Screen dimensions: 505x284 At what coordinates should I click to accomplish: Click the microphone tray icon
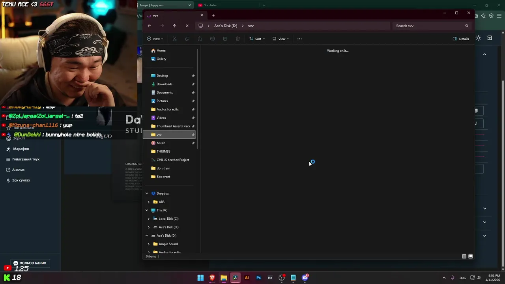453,278
